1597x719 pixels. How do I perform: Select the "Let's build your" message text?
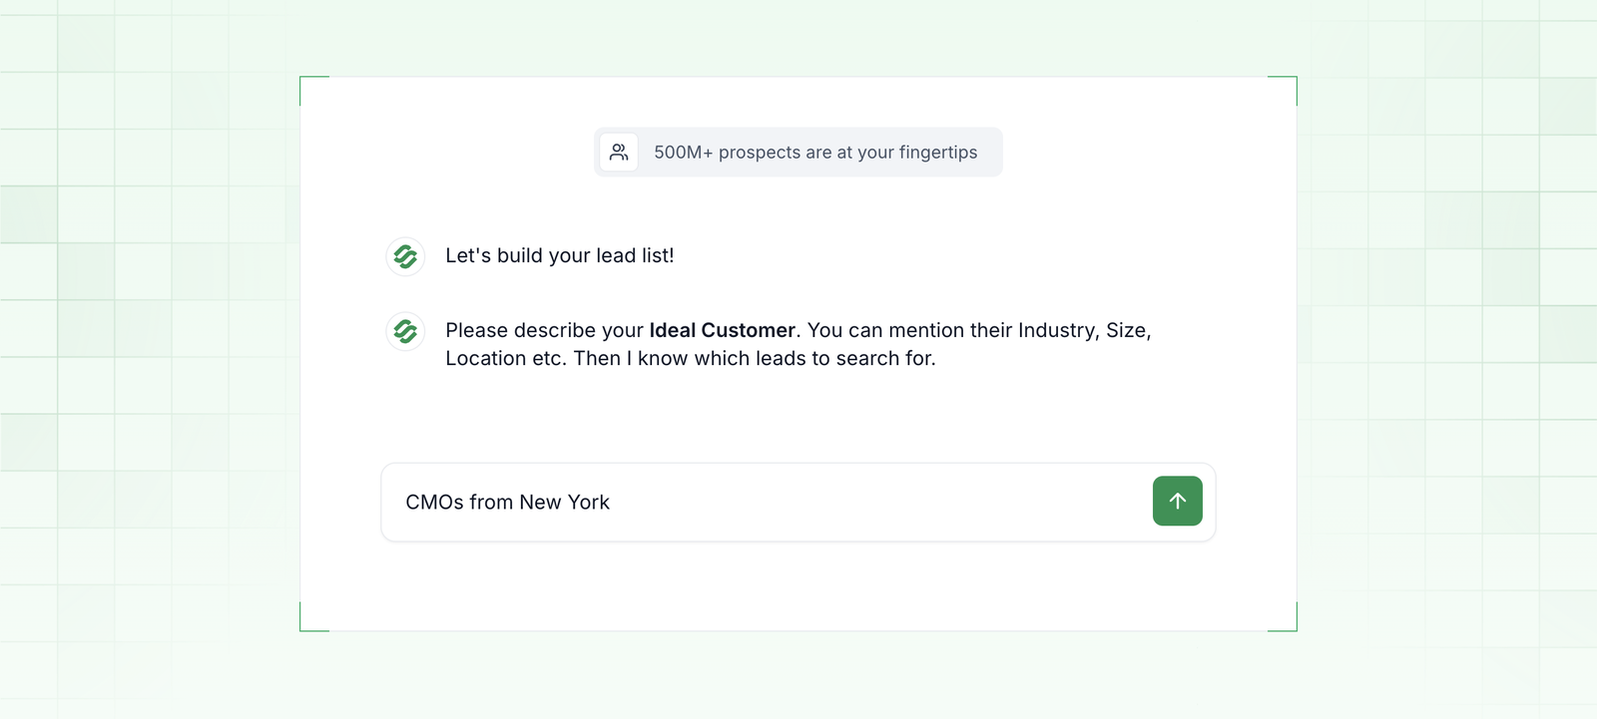pyautogui.click(x=517, y=256)
